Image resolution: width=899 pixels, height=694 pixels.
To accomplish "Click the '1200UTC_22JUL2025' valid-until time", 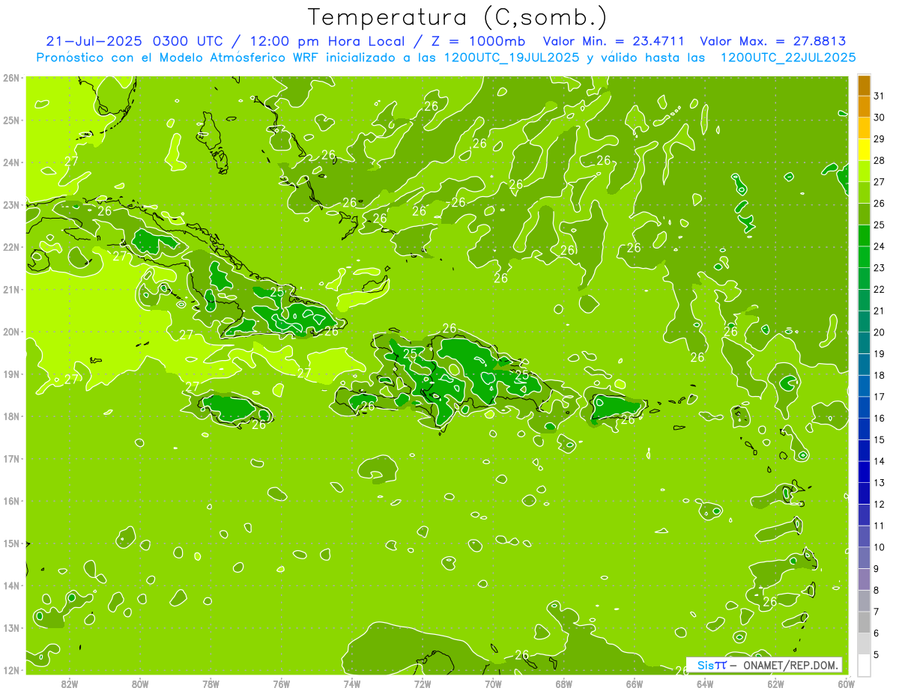I will (787, 57).
